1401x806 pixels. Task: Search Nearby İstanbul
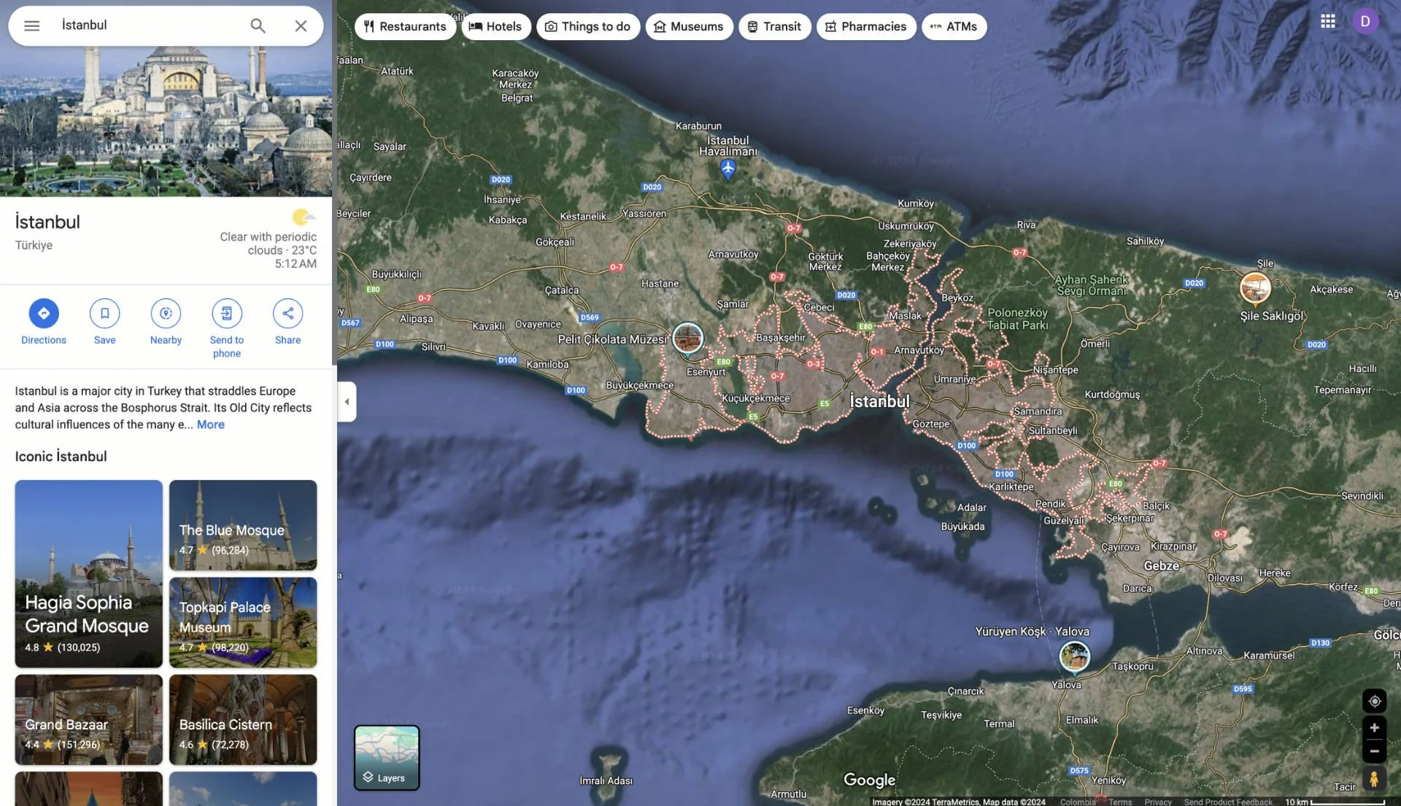[166, 322]
